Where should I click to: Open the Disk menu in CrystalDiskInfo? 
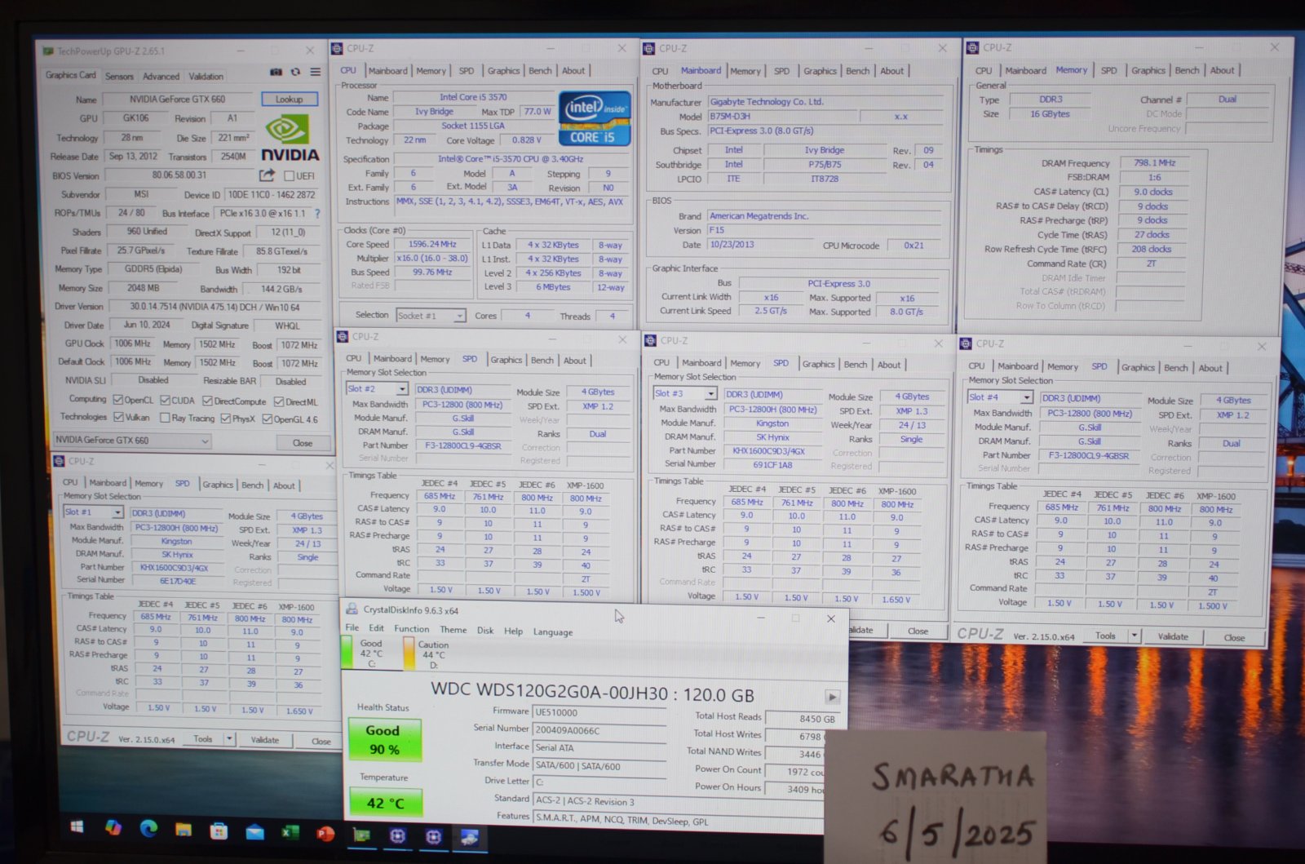[x=485, y=630]
